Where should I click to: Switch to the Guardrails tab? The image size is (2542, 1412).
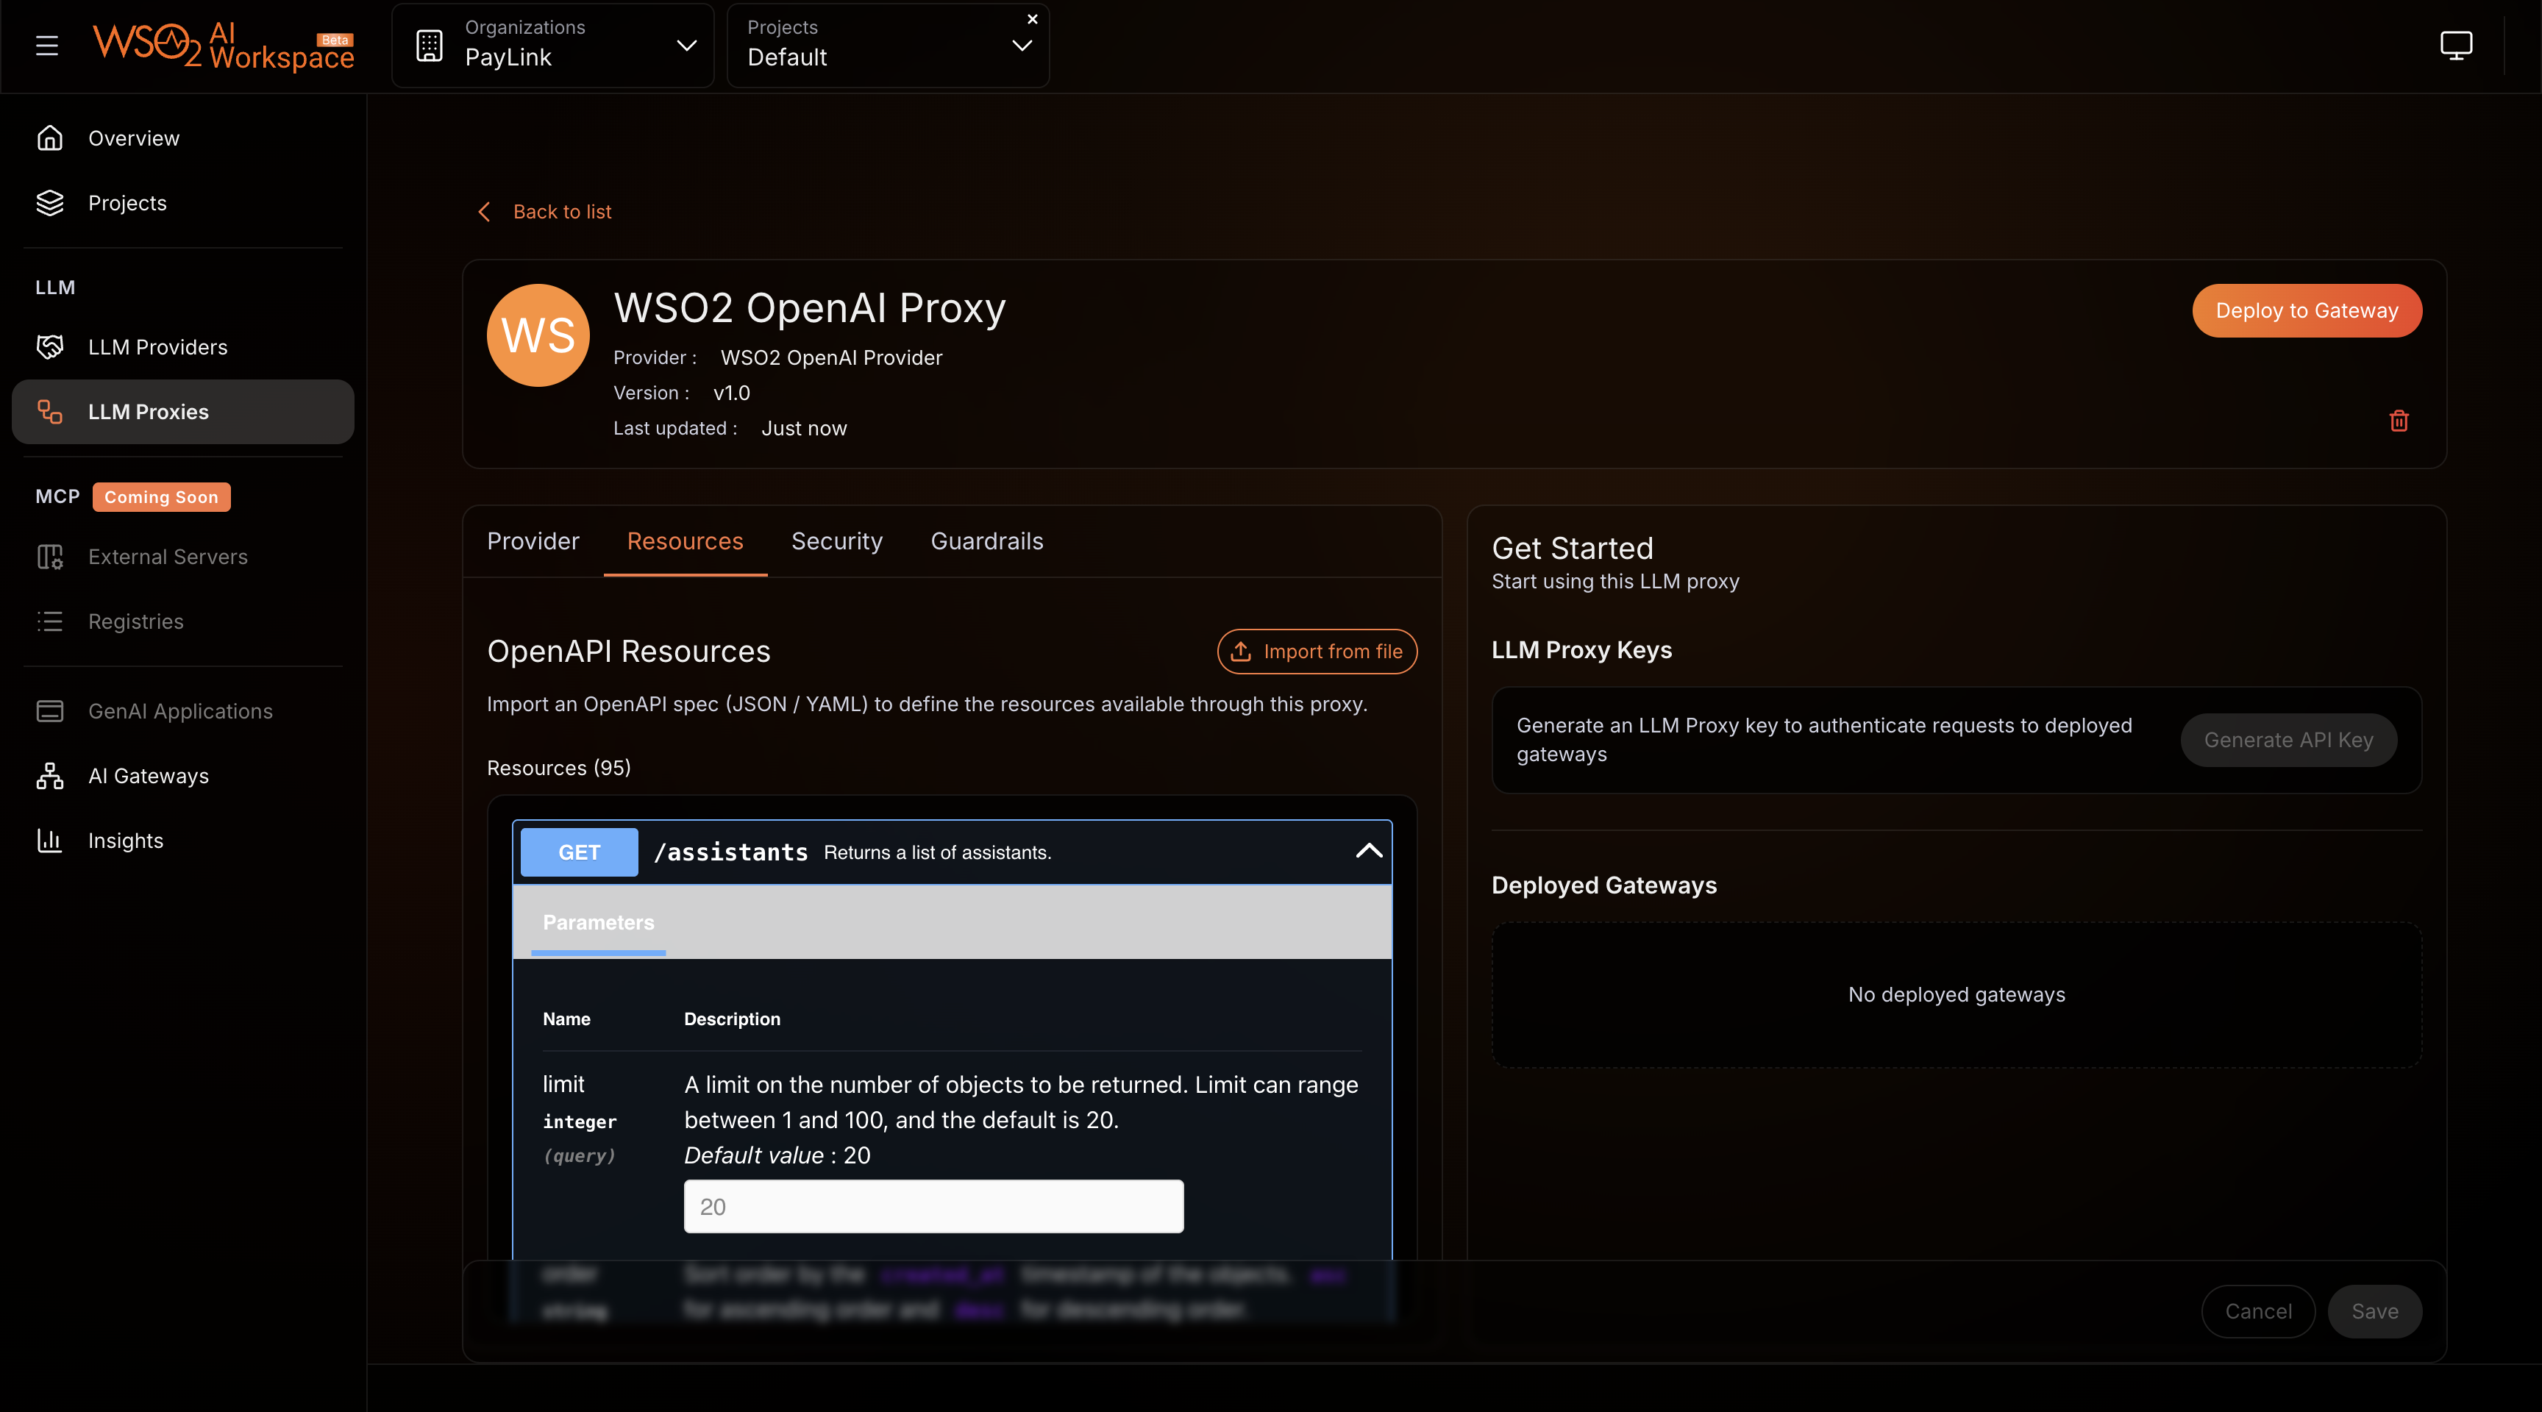coord(986,541)
